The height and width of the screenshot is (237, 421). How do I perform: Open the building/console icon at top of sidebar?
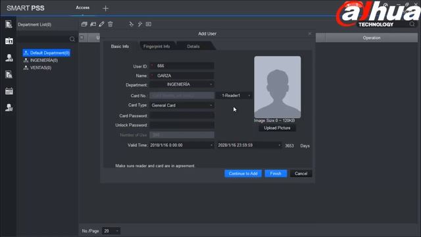point(9,24)
